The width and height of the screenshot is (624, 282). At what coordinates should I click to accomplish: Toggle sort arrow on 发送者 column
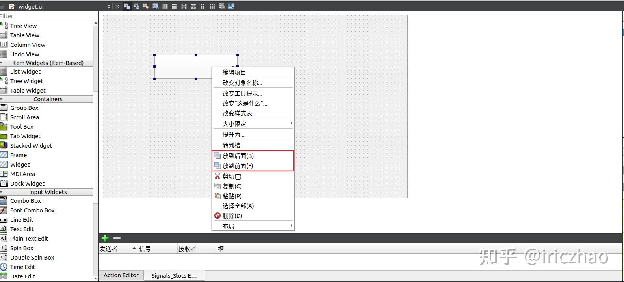(x=134, y=249)
